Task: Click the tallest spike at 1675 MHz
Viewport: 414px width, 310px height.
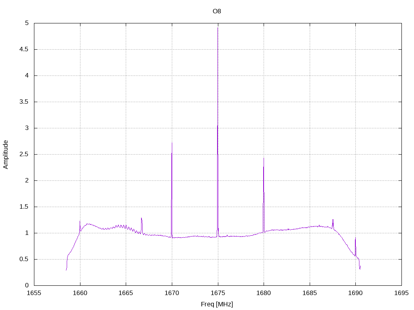Action: click(x=218, y=132)
